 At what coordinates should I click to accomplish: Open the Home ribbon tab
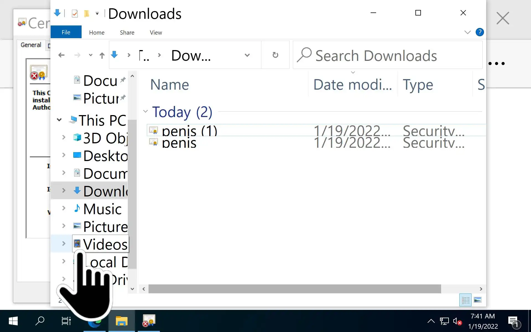pyautogui.click(x=97, y=33)
